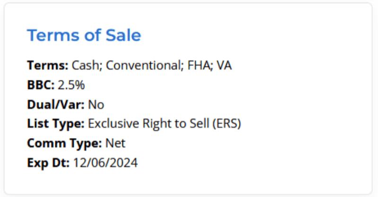Click the bold Terms: field label
The height and width of the screenshot is (197, 378).
click(x=48, y=65)
